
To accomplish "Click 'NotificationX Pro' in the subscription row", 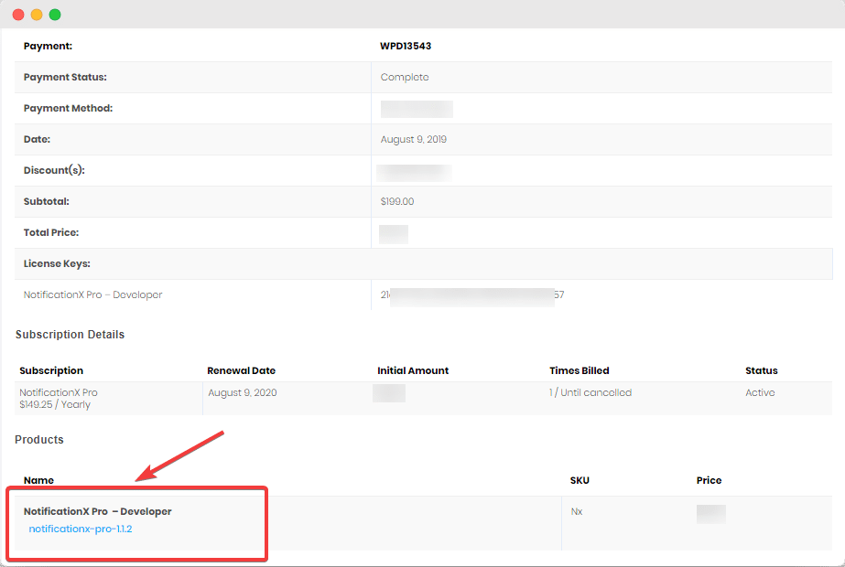I will (59, 393).
